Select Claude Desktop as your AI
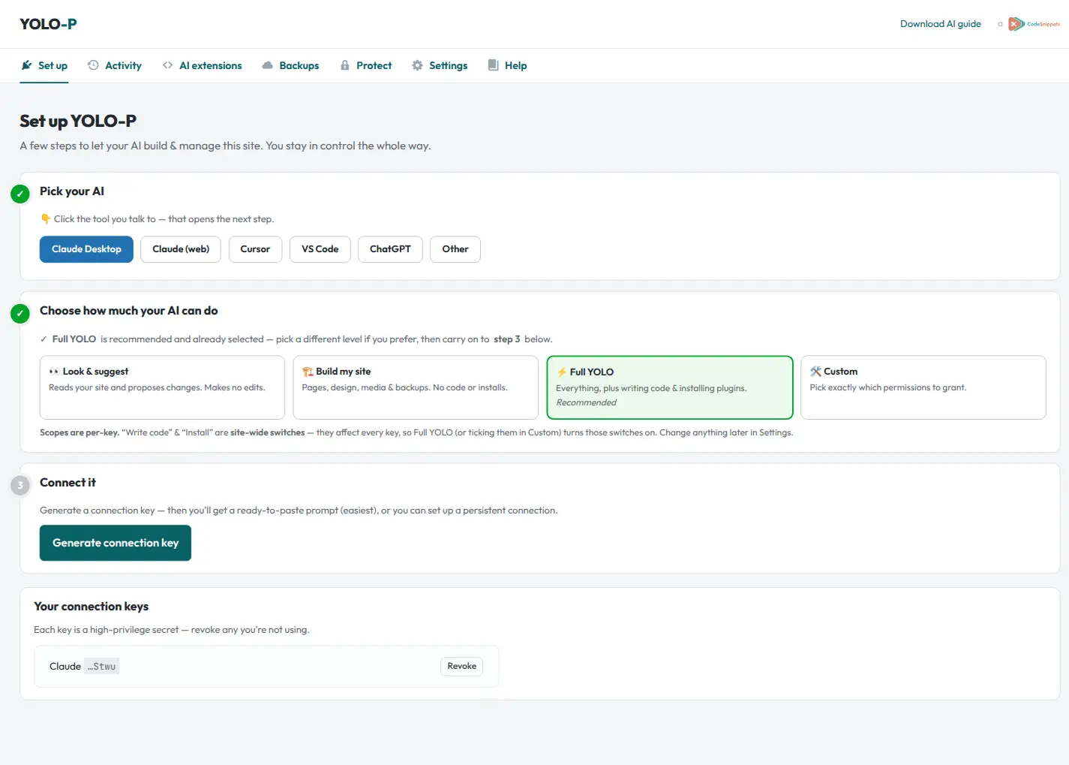This screenshot has height=765, width=1069. (86, 249)
